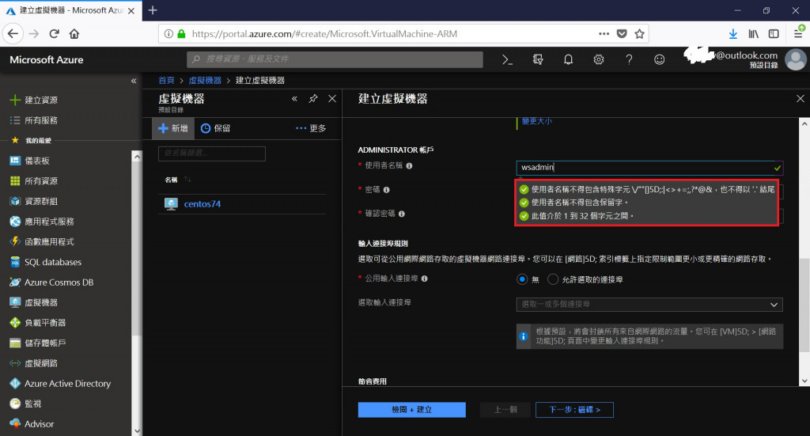Image resolution: width=810 pixels, height=436 pixels.
Task: Show public inbound ports info icon
Action: coord(424,279)
